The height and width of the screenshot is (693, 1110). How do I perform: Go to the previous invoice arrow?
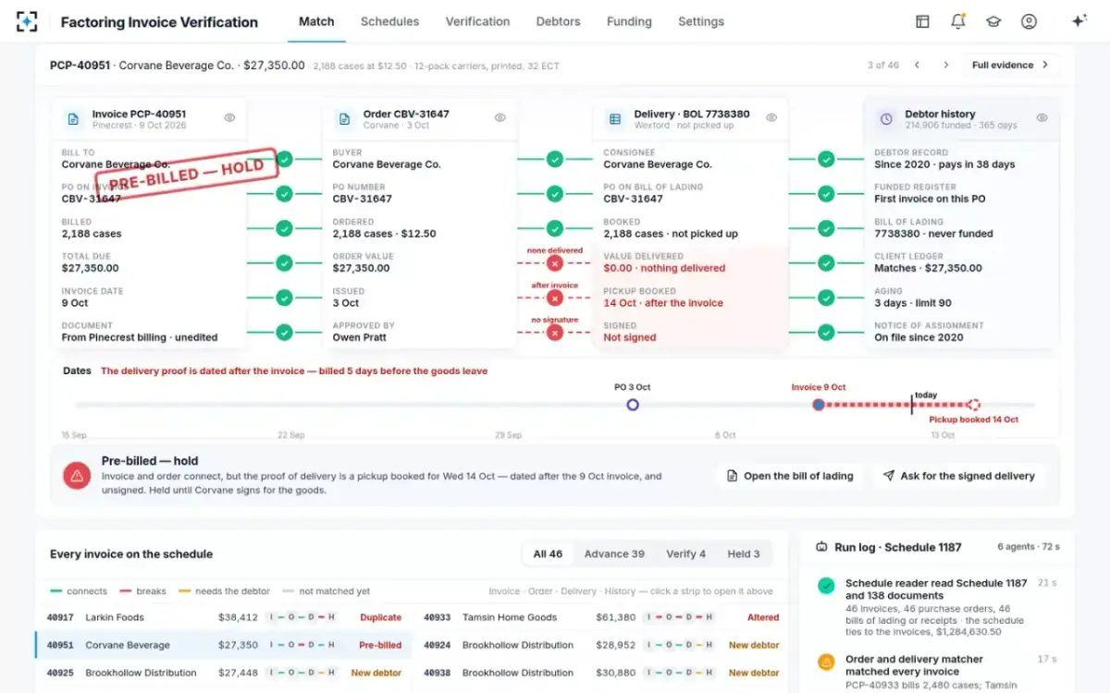tap(917, 65)
